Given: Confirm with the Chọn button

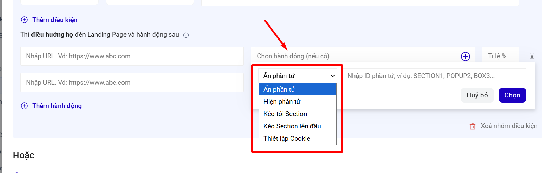Looking at the screenshot, I should [512, 95].
